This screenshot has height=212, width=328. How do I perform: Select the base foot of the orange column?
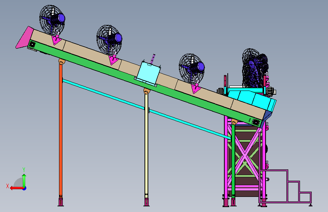pyautogui.click(x=61, y=201)
